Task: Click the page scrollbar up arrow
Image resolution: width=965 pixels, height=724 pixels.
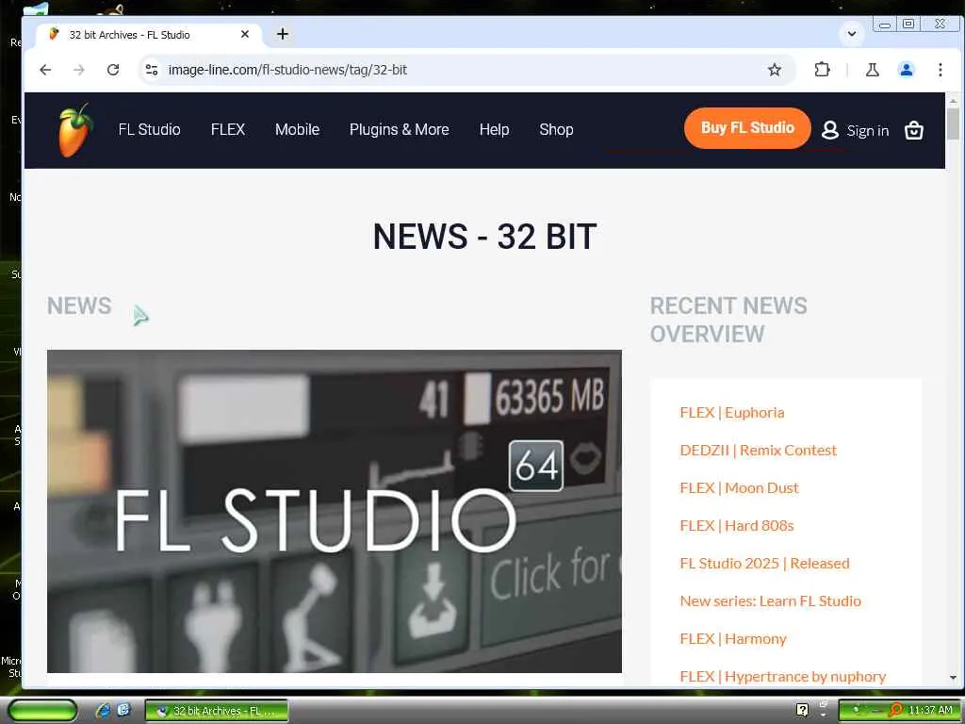Action: coord(953,100)
